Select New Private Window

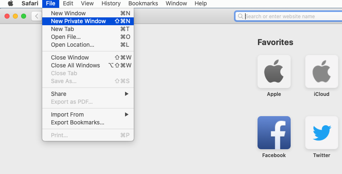coord(88,21)
